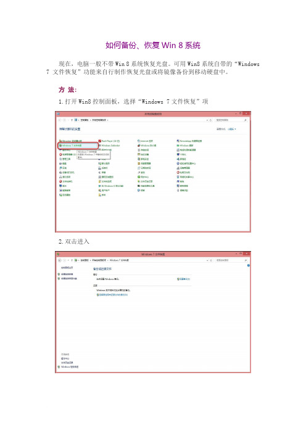Click 创建系统映像 sidebar link
This screenshot has width=306, height=433.
pos(67,274)
